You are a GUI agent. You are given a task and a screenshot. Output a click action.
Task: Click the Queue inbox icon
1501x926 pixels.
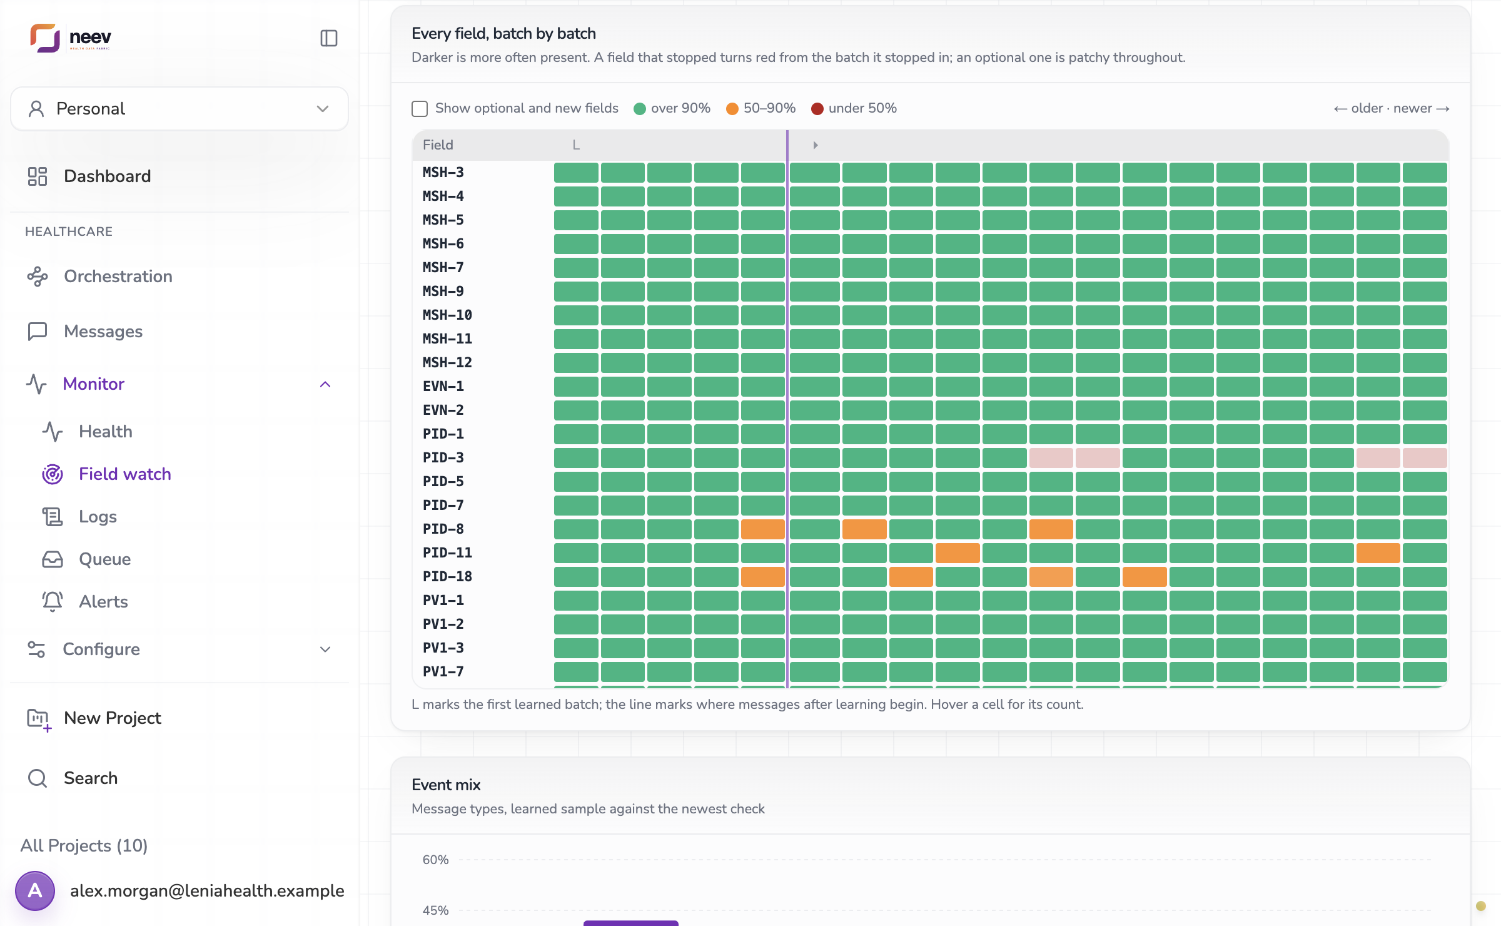coord(53,559)
